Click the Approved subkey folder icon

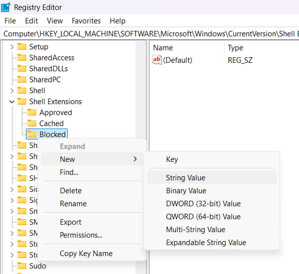pyautogui.click(x=32, y=113)
